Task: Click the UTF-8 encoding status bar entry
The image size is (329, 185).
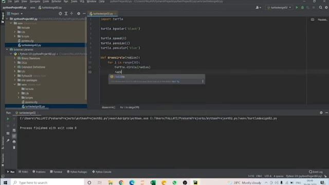Action: [x=268, y=176]
